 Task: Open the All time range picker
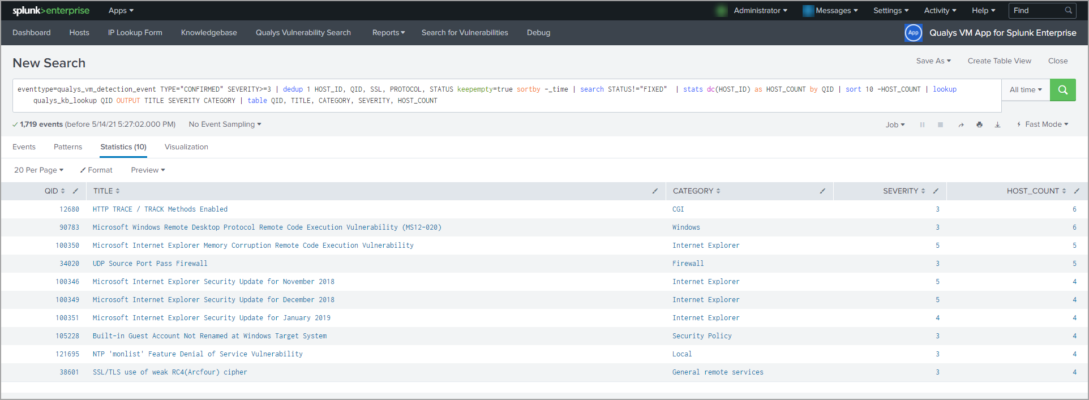click(x=1025, y=90)
